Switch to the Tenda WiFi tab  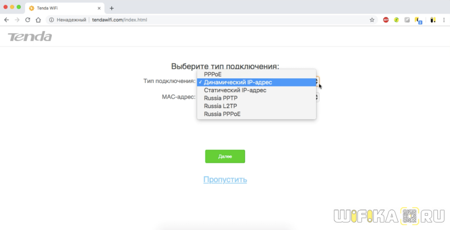(62, 8)
